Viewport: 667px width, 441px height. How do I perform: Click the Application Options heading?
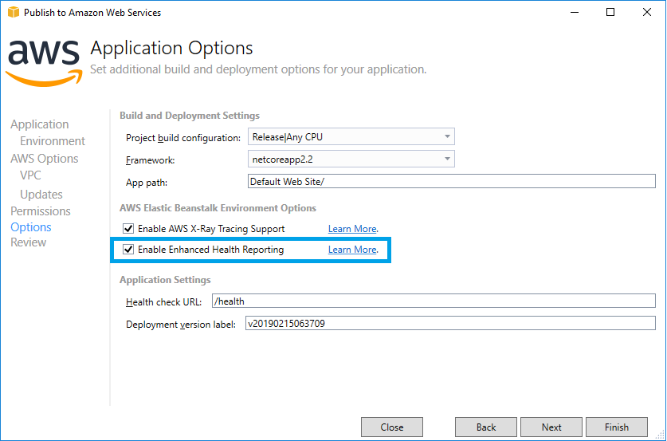coord(171,48)
